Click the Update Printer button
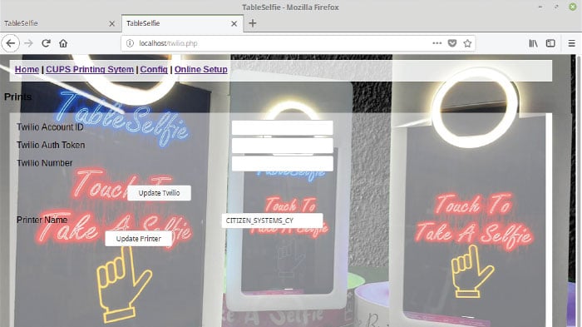 [x=139, y=239]
